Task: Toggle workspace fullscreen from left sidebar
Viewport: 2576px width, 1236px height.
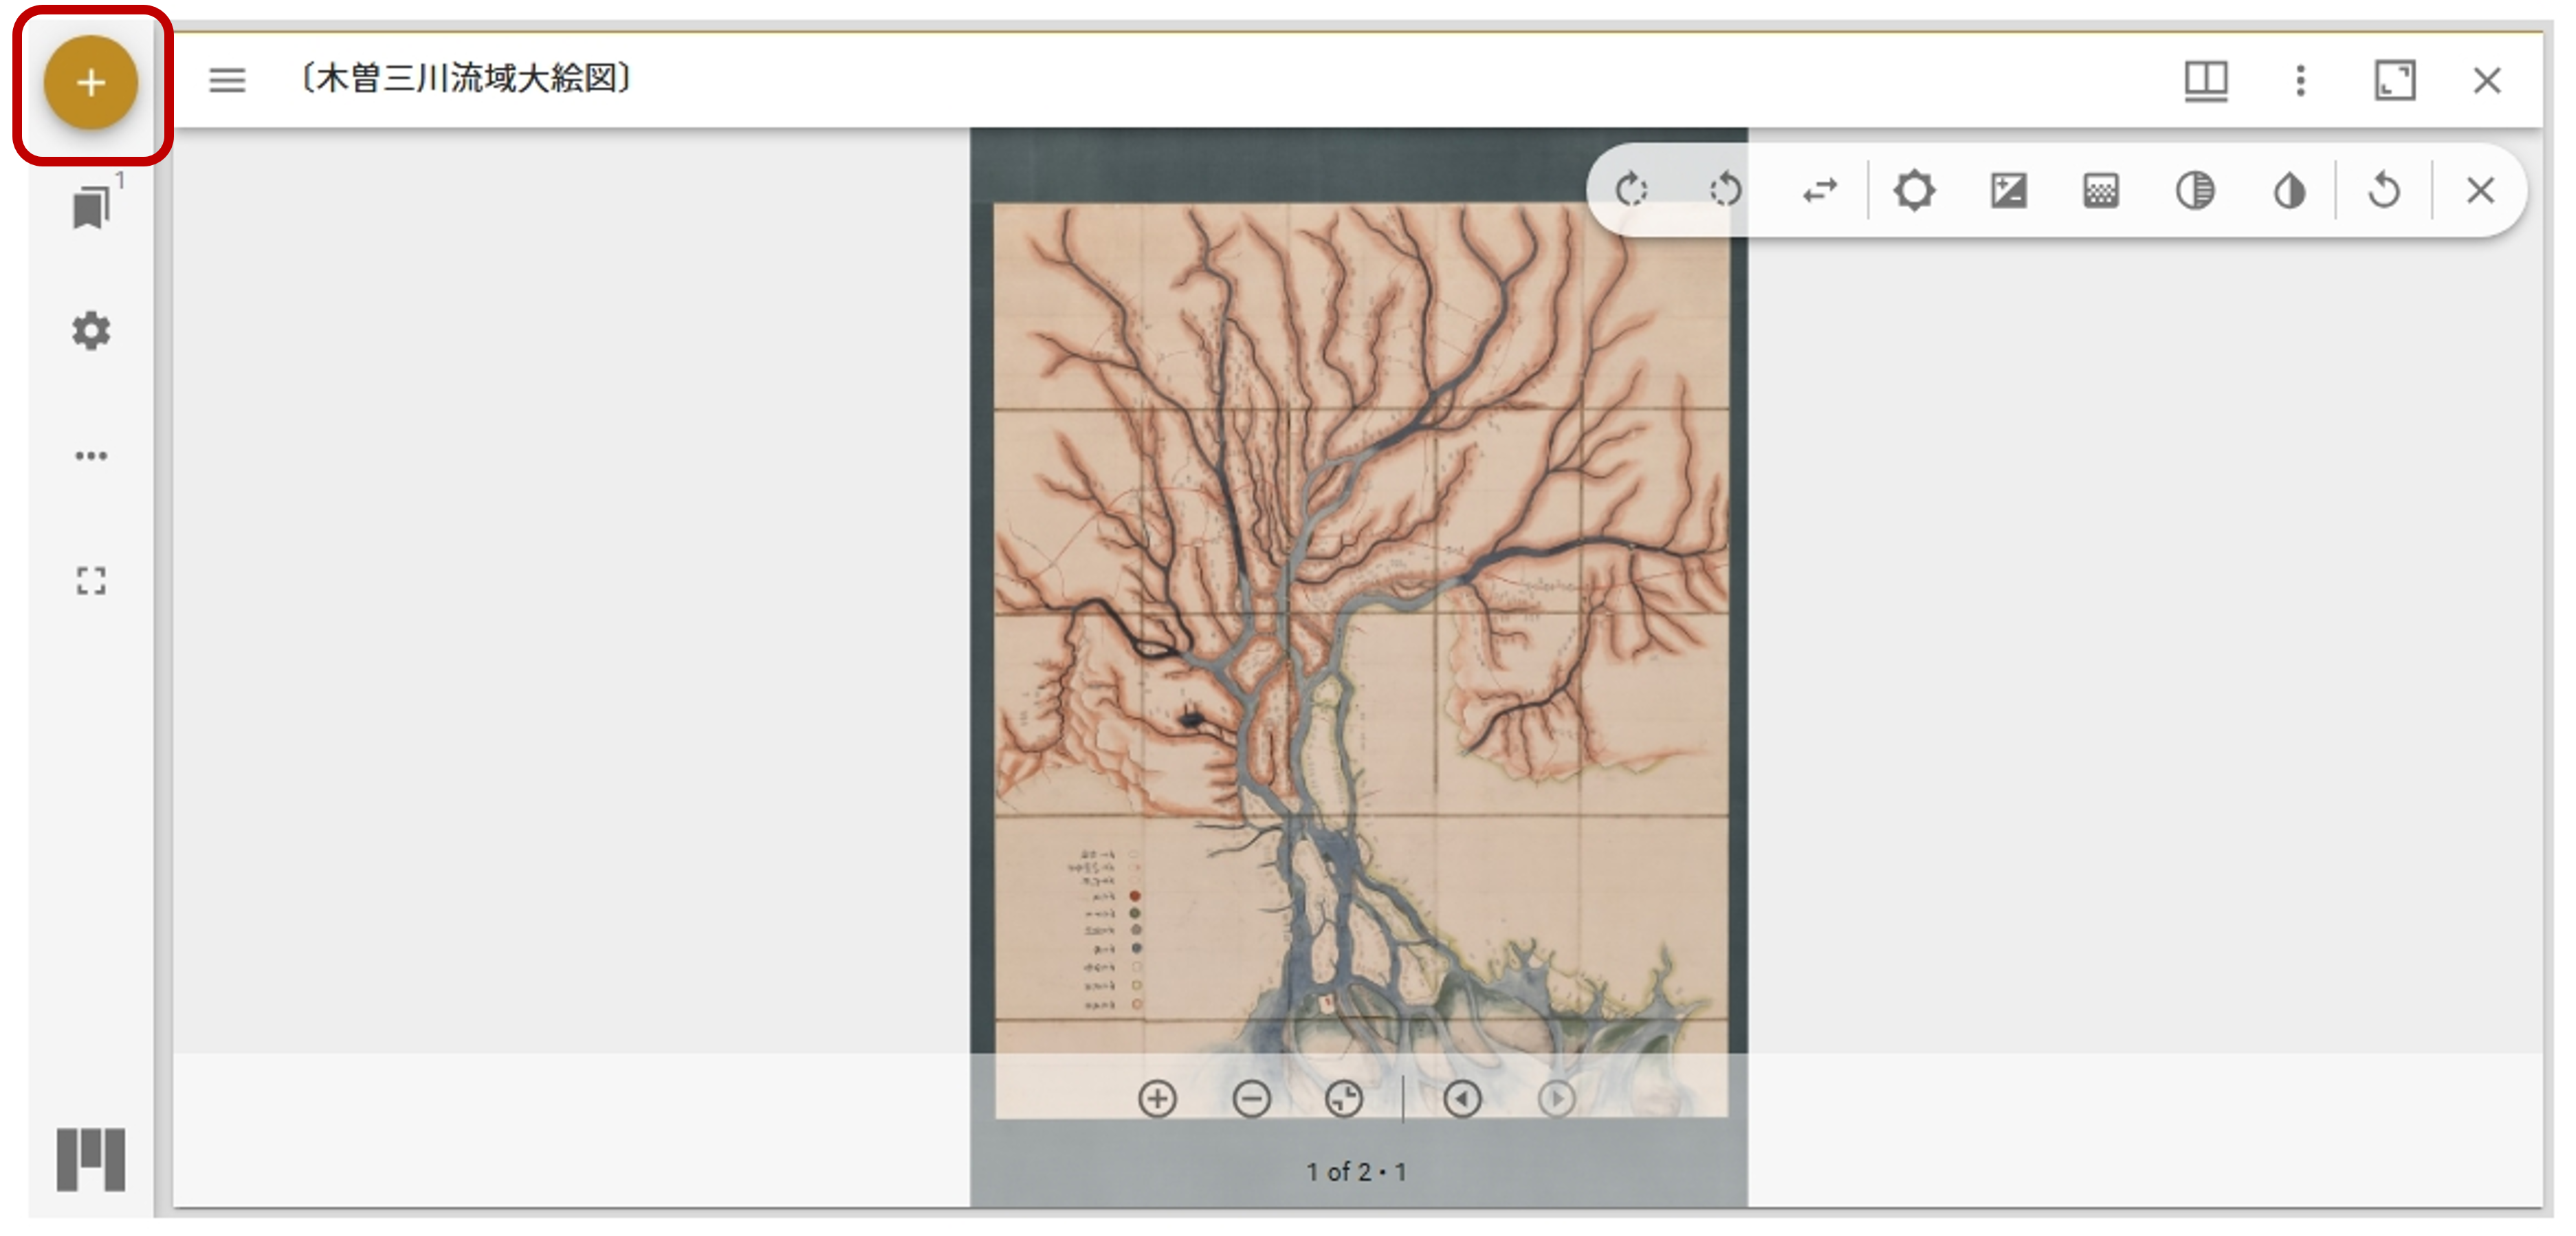Action: coord(91,581)
